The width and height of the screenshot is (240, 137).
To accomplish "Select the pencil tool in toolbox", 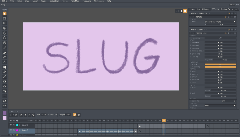I will click(x=4, y=48).
